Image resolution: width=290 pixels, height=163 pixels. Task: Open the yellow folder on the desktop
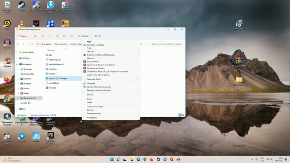239,81
